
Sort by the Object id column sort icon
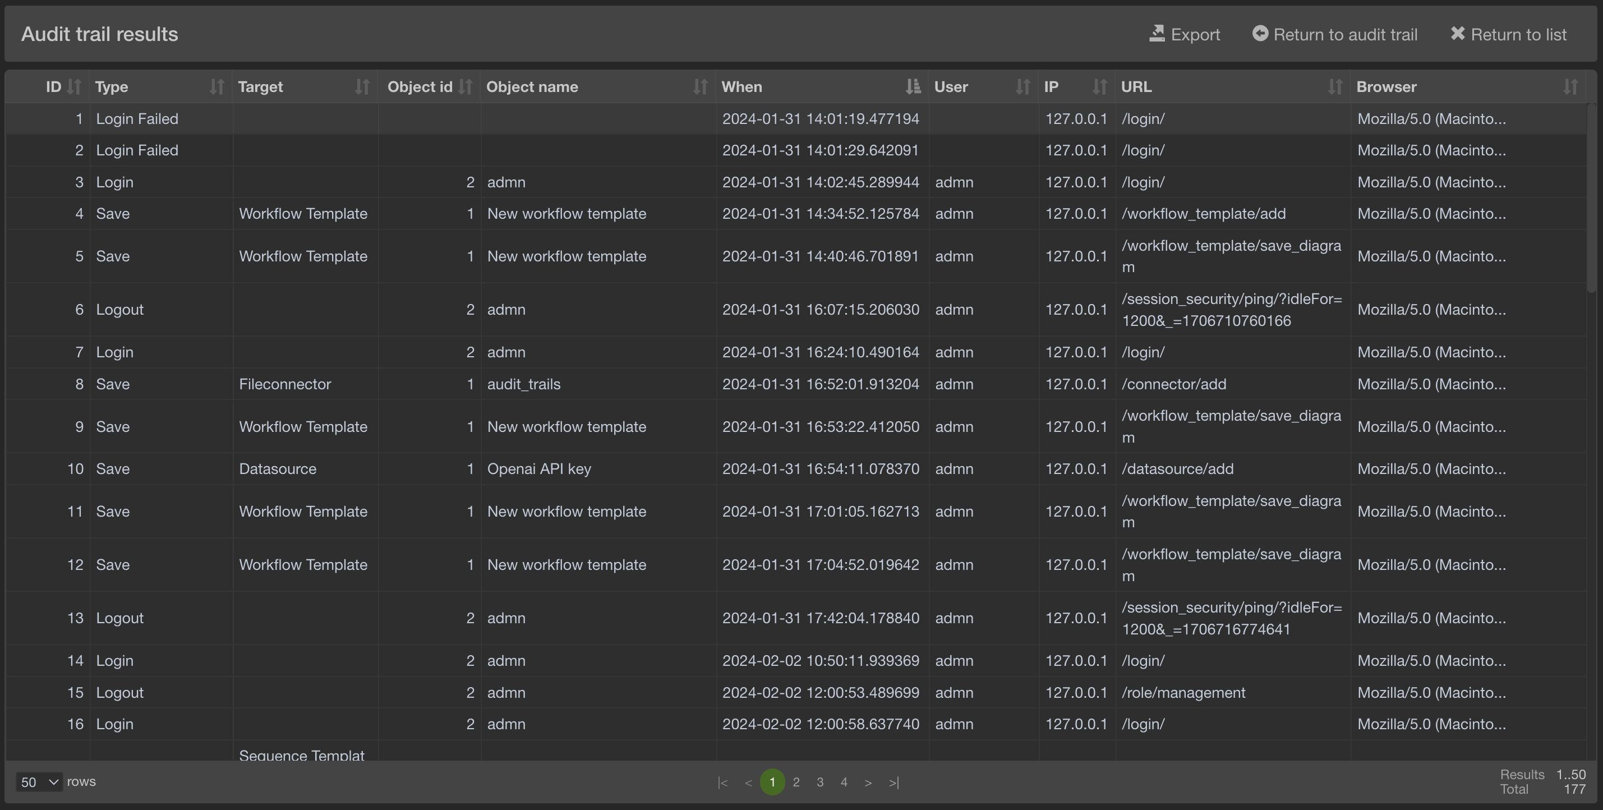466,86
